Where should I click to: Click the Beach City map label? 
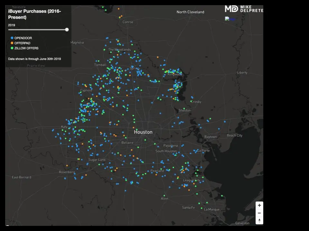(x=235, y=135)
